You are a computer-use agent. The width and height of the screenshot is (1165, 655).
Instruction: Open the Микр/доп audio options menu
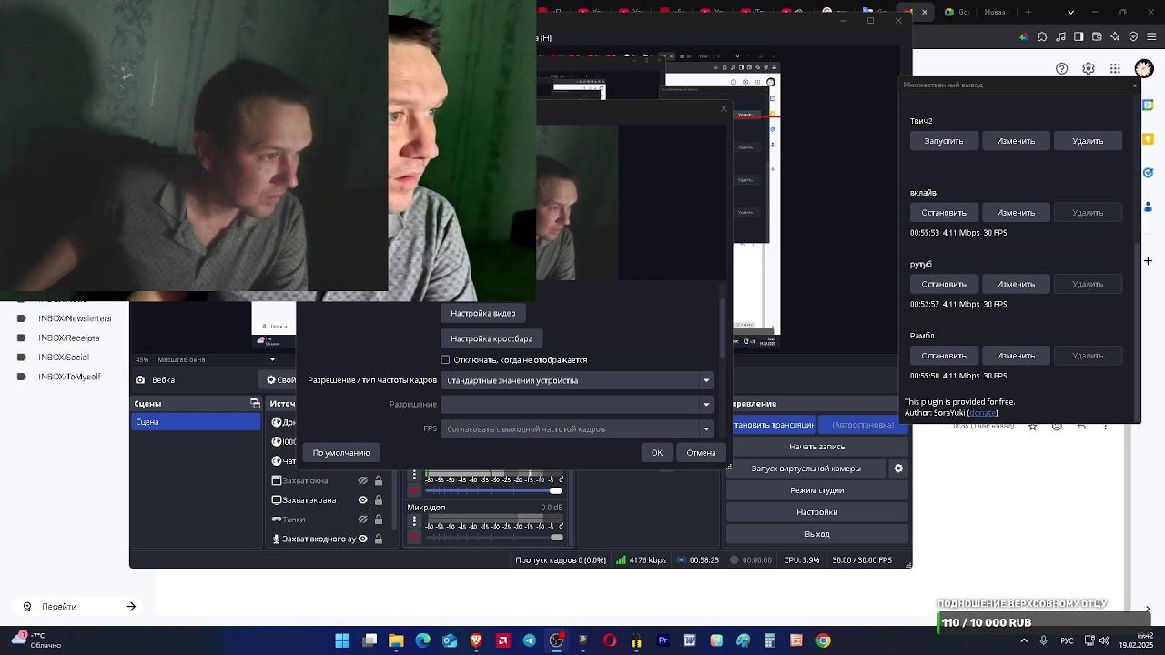[414, 521]
